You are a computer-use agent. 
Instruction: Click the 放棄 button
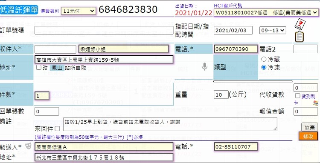click(x=310, y=127)
